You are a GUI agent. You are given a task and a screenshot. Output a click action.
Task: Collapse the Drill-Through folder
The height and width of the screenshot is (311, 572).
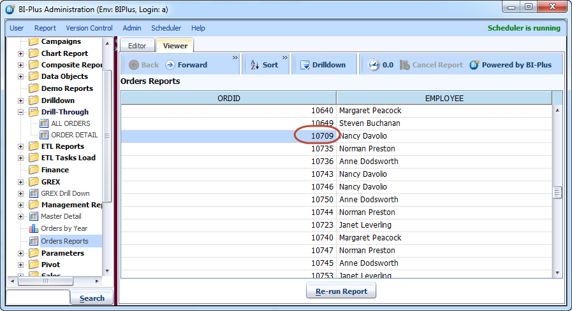click(20, 112)
